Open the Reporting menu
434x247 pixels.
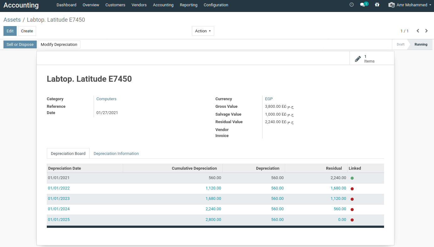point(189,5)
